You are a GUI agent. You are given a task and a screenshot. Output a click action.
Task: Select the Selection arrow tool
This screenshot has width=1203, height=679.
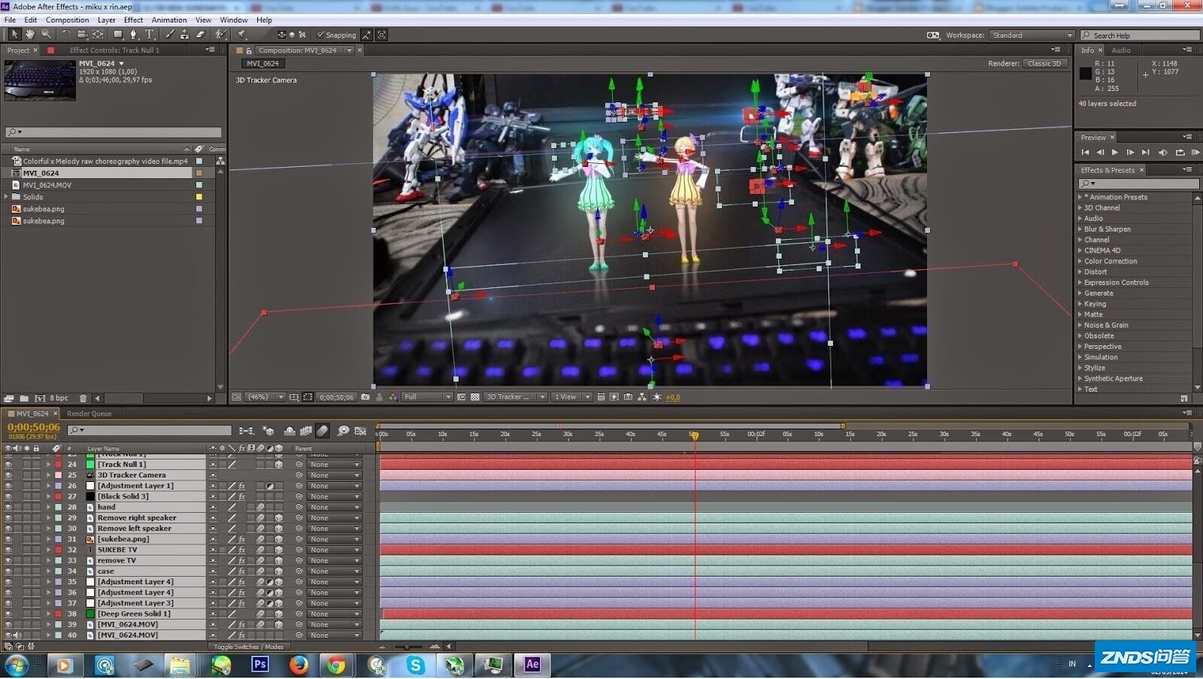tap(14, 35)
